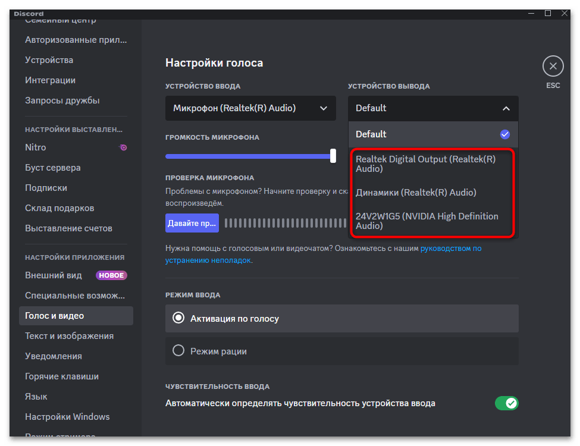Open Nitro settings section
The width and height of the screenshot is (580, 446).
[76, 147]
